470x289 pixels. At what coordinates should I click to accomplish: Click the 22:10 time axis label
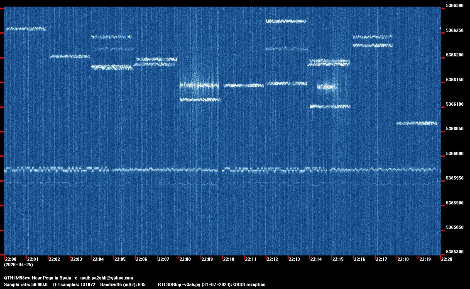click(229, 259)
